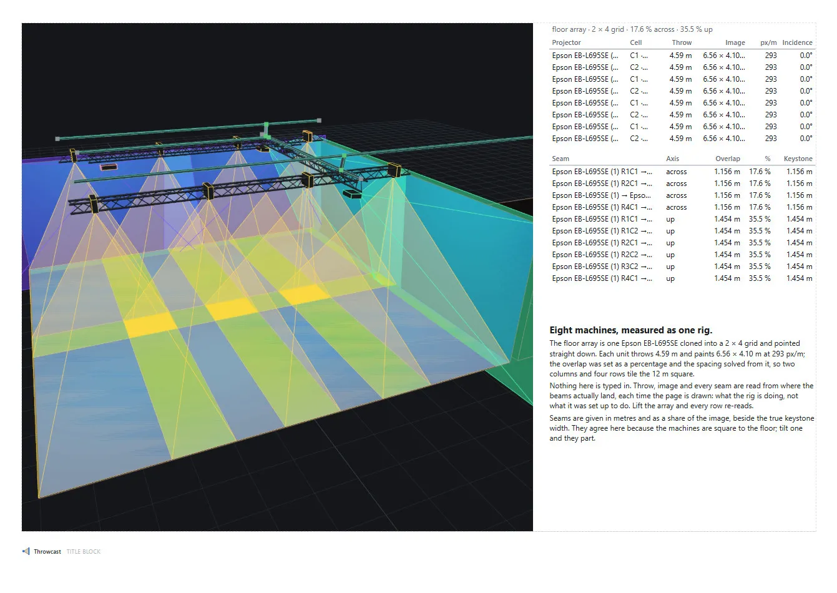The image size is (837, 593).
Task: Click the 'Eight machines, measured as one rig.' heading
Action: 630,330
